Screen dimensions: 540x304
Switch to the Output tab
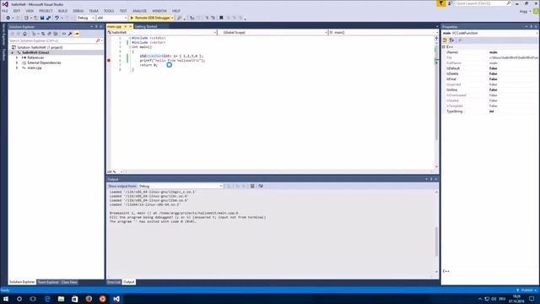tap(129, 282)
